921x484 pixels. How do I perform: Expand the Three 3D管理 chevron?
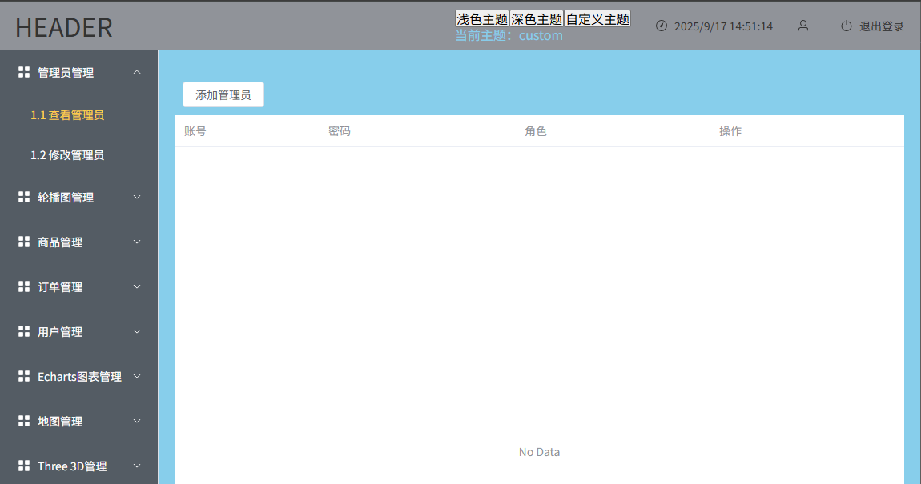click(x=137, y=466)
